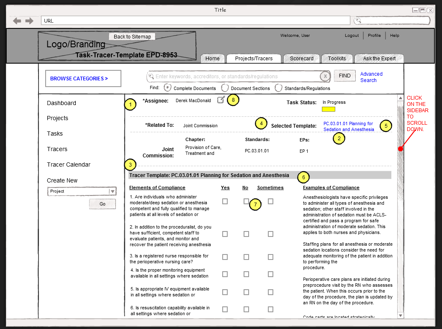Click the Logo/Branding placeholder
Screen dimensions: 442x329
(x=117, y=46)
